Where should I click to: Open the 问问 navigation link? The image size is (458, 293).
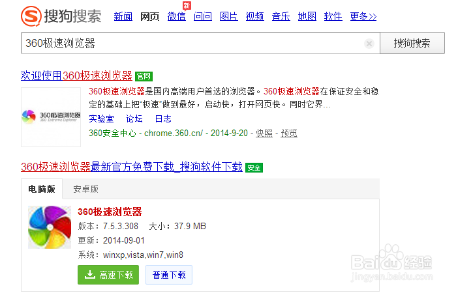pos(203,16)
